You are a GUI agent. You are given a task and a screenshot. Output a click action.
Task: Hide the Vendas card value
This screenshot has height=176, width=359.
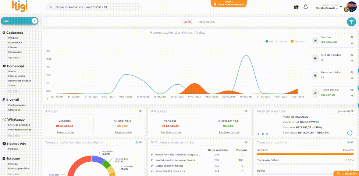point(352,37)
